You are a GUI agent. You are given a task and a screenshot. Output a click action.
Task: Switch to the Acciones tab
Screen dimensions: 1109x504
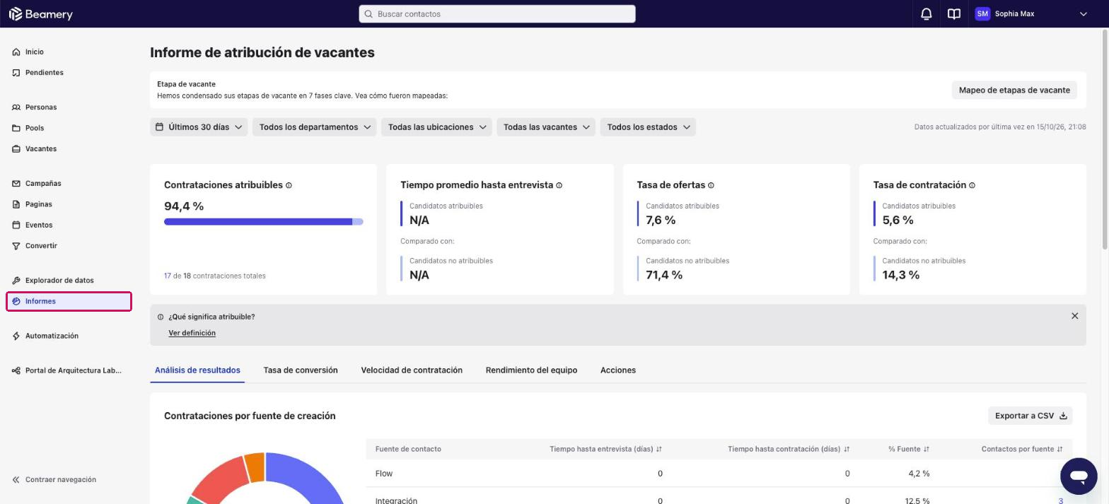(618, 370)
